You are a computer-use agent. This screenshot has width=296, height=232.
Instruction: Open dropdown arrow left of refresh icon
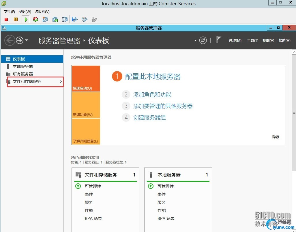(195, 41)
